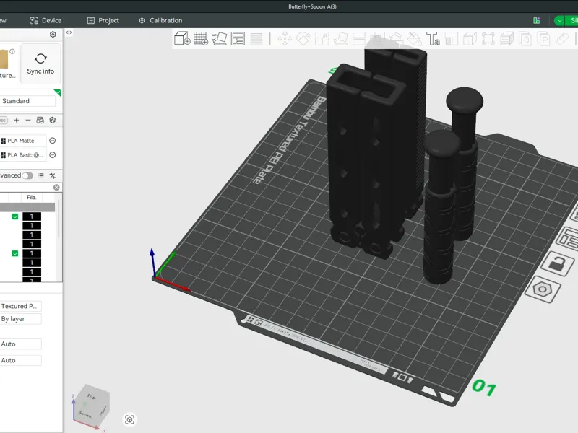The width and height of the screenshot is (578, 433).
Task: Open the By layer dropdown
Action: pos(21,319)
